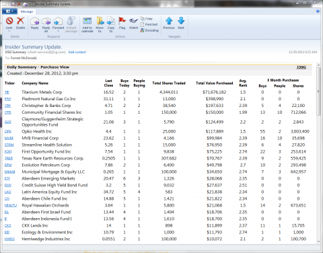Open ticker link for Aberdeen Chile Fund
Screen dimensions: 323x253
(x=7, y=198)
